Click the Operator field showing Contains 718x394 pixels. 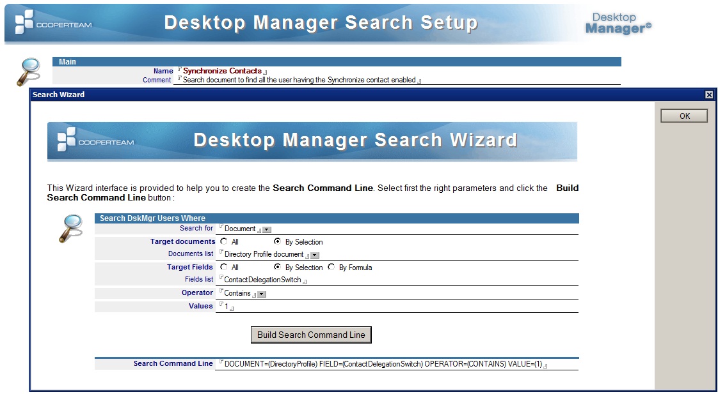[x=237, y=293]
